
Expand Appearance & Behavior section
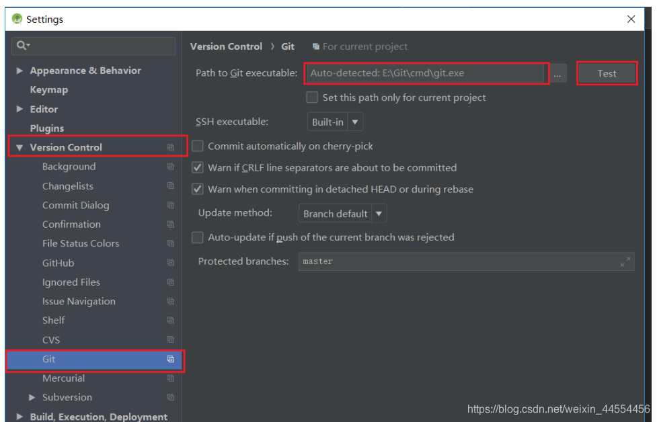[x=20, y=71]
